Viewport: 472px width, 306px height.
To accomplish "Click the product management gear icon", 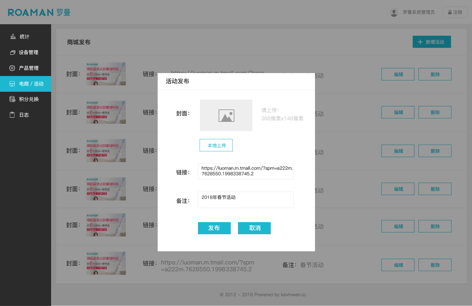I will tap(12, 68).
